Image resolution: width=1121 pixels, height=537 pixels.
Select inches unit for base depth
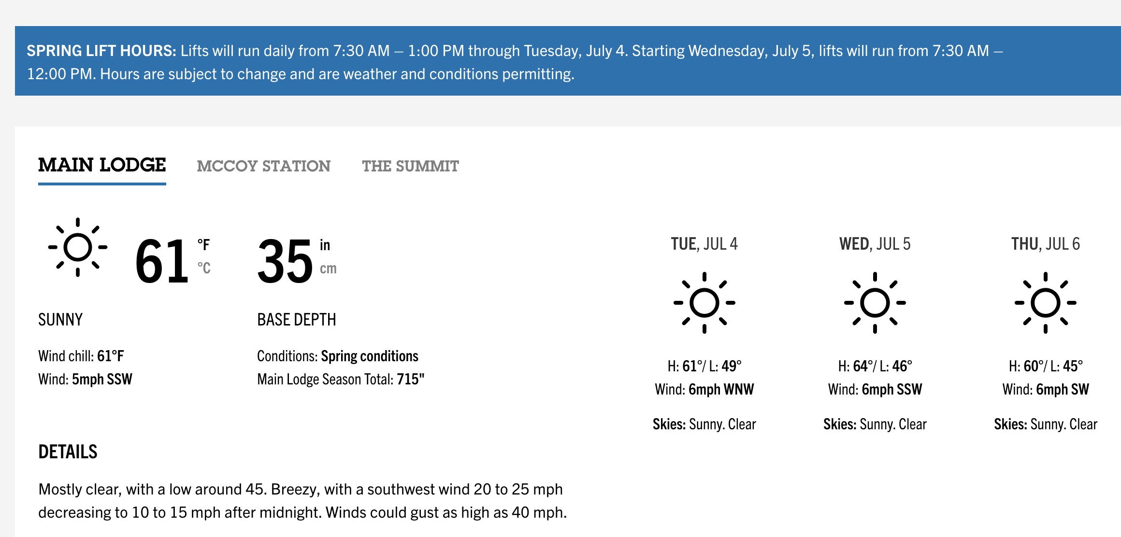pyautogui.click(x=325, y=245)
